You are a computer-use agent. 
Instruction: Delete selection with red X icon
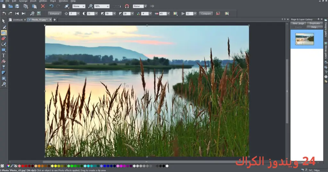43,6
